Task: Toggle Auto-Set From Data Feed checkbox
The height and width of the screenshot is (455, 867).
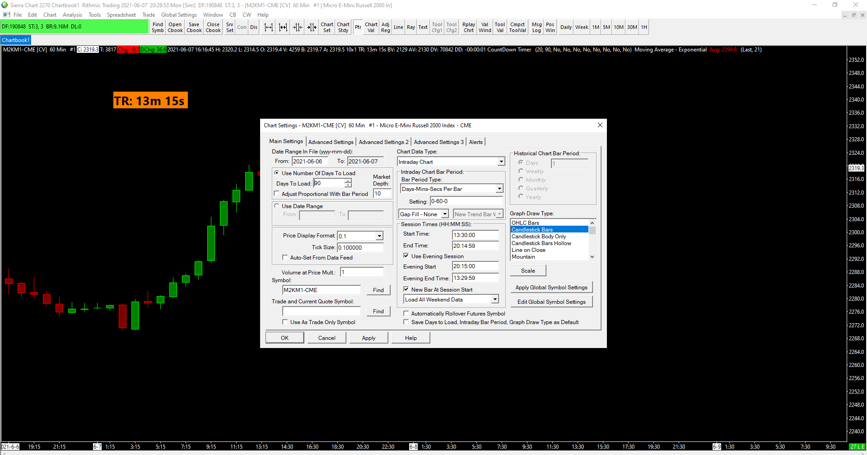Action: tap(285, 257)
